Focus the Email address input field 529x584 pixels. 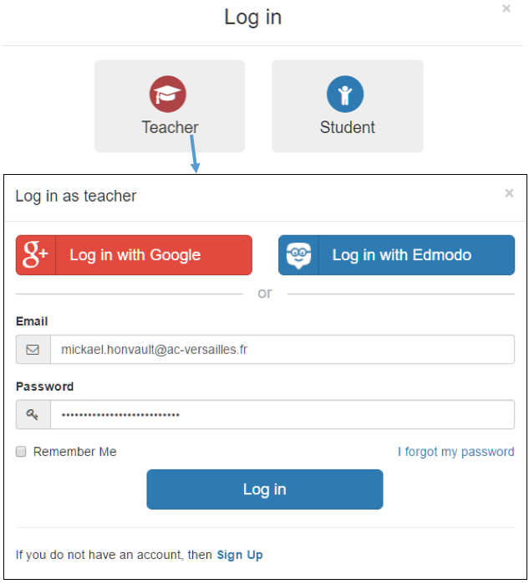tap(282, 350)
